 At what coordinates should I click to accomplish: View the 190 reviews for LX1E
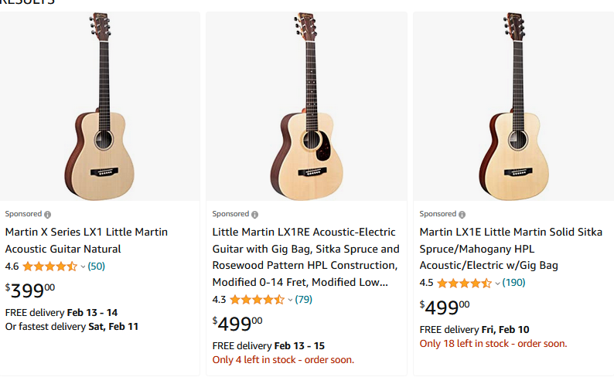[x=513, y=283]
